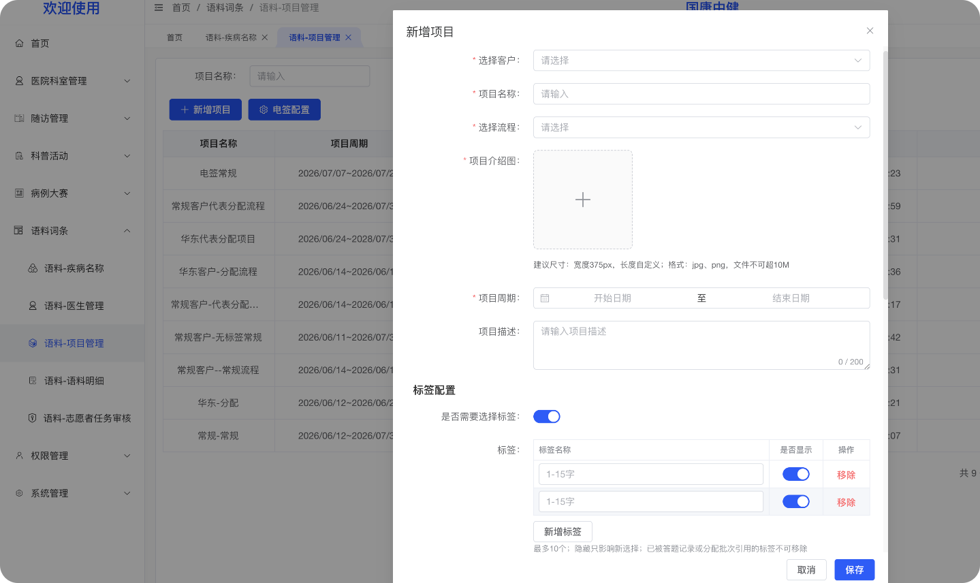Screen dimensions: 980x583
Task: Toggle the sidebar collapse hamburger icon
Action: tap(159, 7)
